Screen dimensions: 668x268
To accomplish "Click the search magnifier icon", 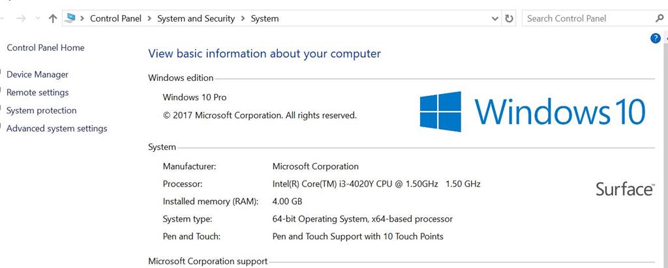I will tap(659, 18).
